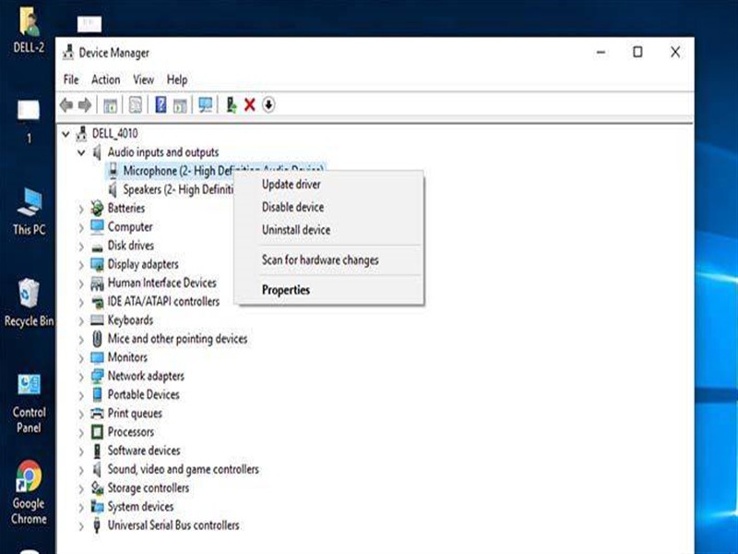Expand the Network adapters category
This screenshot has height=554, width=738.
81,377
